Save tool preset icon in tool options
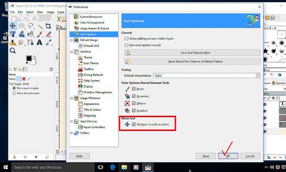The image size is (286, 172). 14,157
